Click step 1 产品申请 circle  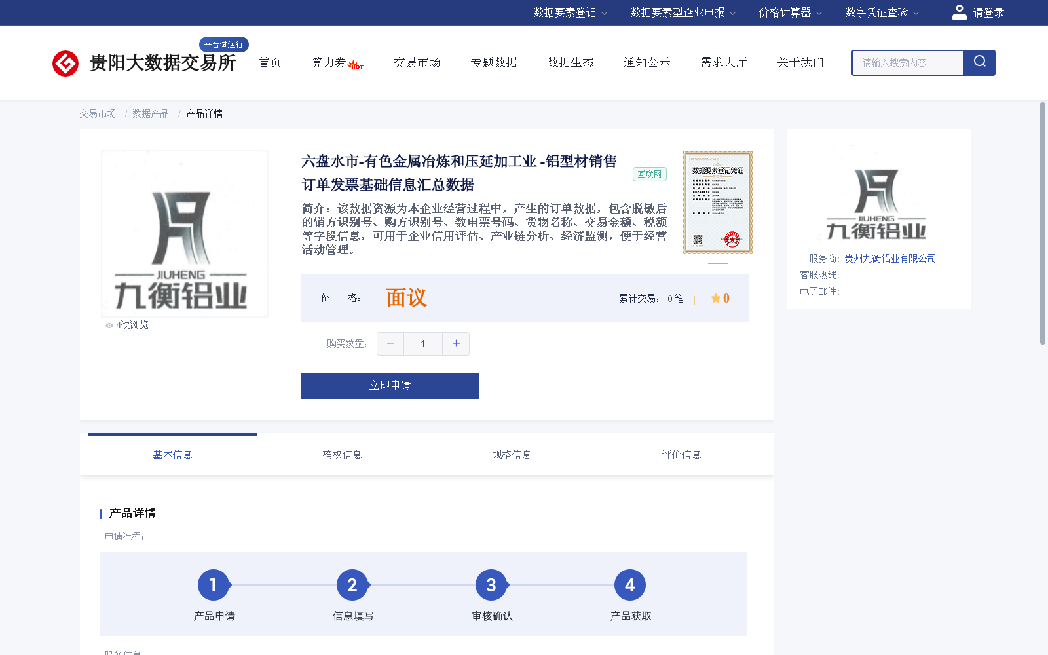pyautogui.click(x=214, y=585)
